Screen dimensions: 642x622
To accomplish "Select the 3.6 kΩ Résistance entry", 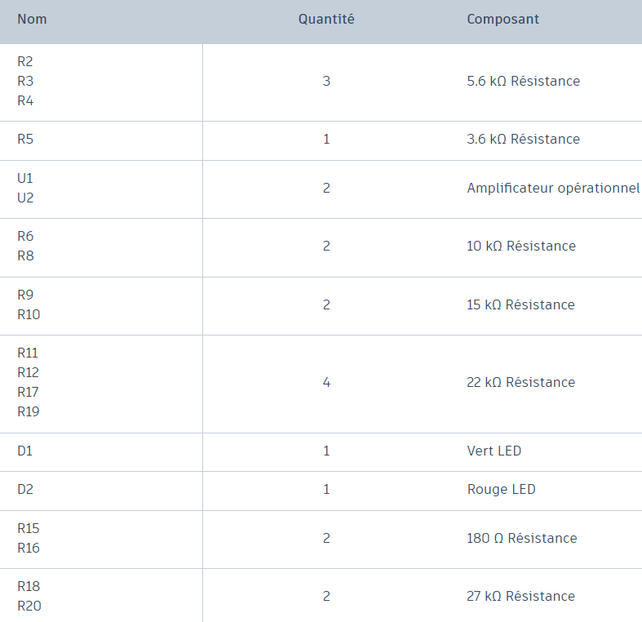I will [x=523, y=139].
